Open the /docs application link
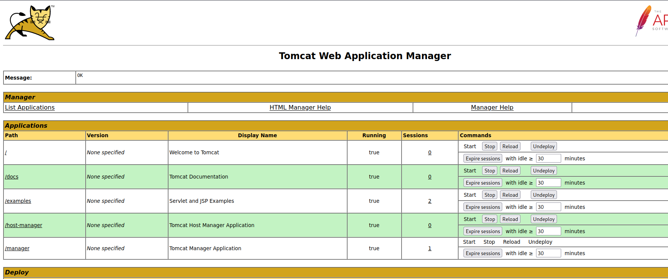 click(x=12, y=177)
